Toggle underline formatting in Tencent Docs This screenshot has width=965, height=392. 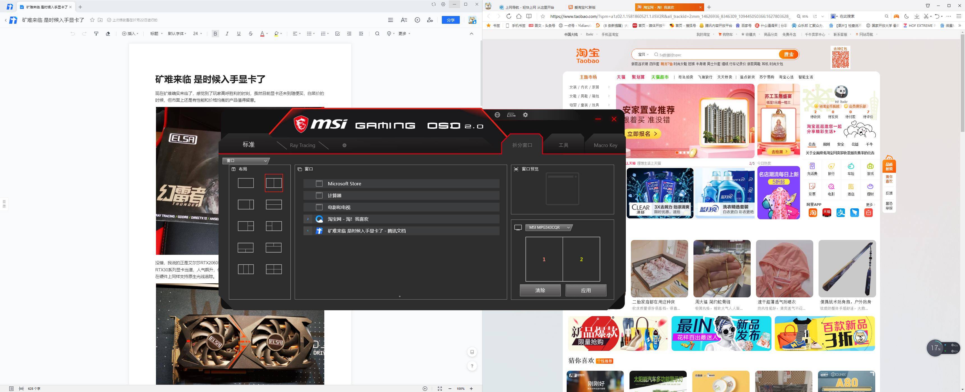tap(239, 34)
